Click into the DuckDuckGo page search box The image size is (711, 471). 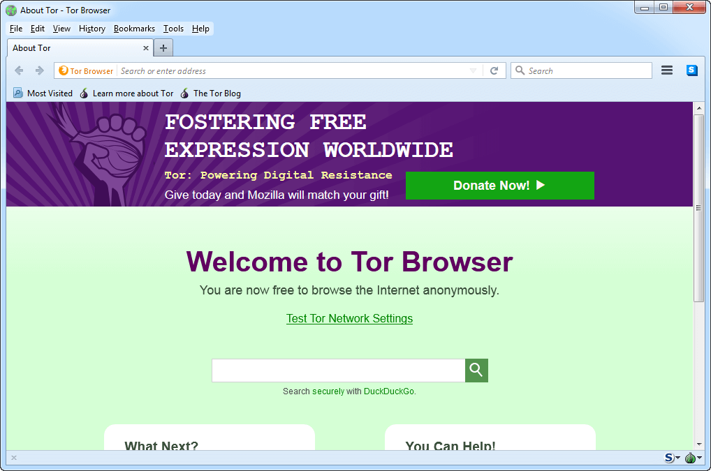click(x=338, y=371)
